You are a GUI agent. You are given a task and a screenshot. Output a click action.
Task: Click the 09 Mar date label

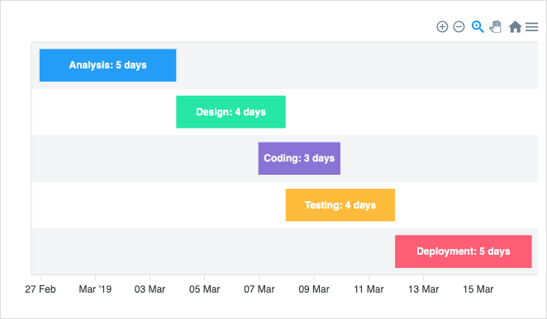(314, 289)
